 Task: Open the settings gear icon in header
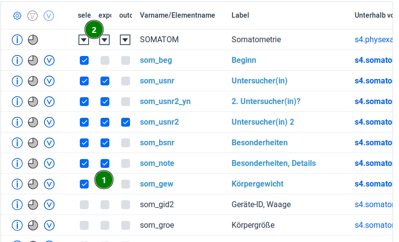(17, 16)
